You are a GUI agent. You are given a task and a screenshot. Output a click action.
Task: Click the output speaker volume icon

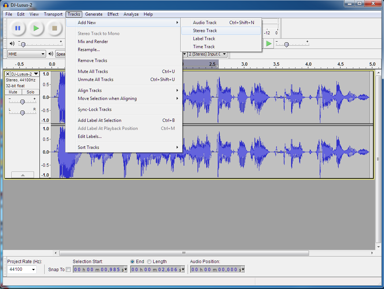pyautogui.click(x=12, y=43)
